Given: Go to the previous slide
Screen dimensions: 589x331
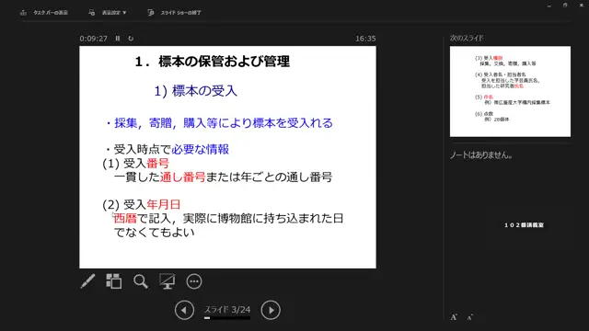Looking at the screenshot, I should pyautogui.click(x=184, y=310).
